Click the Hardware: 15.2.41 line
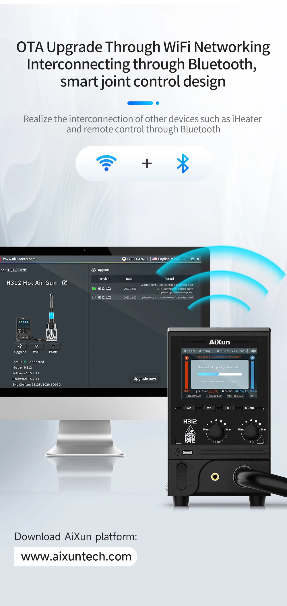This screenshot has width=287, height=606. (x=26, y=379)
